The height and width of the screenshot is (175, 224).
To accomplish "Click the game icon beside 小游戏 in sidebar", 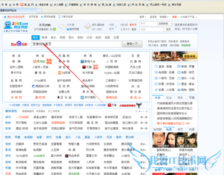I will click(156, 78).
